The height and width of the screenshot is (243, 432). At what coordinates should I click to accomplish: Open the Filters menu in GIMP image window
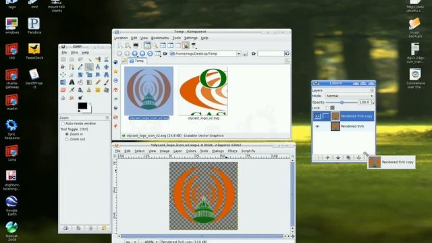pos(232,151)
